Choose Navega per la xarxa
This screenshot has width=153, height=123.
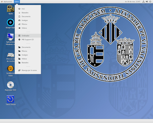[28, 70]
